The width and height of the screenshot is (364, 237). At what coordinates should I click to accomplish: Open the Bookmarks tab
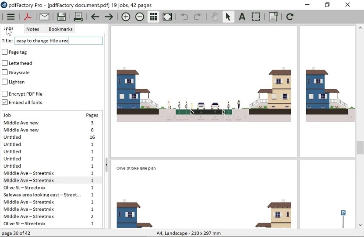pos(60,29)
